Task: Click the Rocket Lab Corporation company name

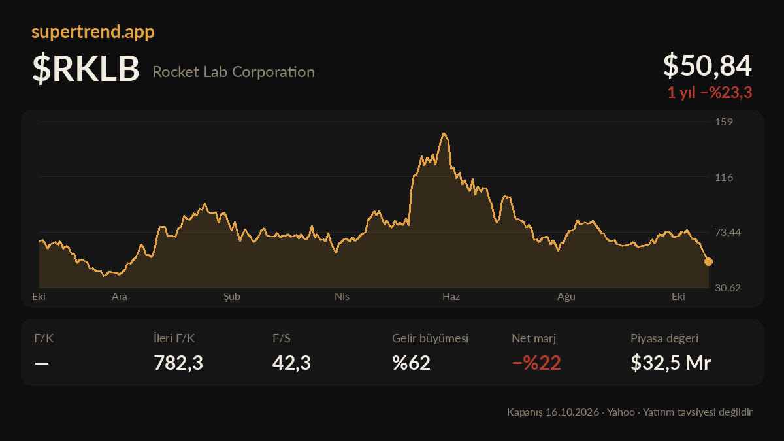Action: [233, 72]
